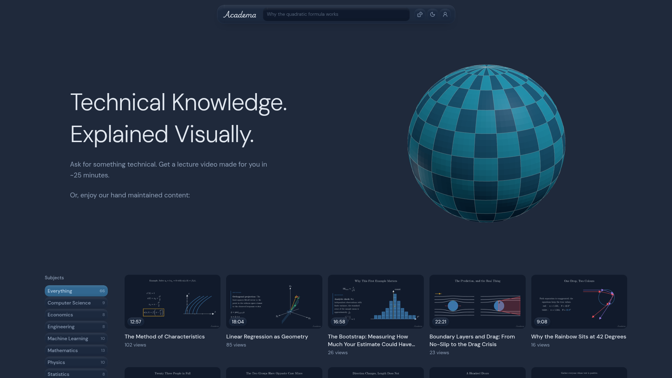The height and width of the screenshot is (378, 672).
Task: Choose the Engineering subject
Action: (76, 327)
